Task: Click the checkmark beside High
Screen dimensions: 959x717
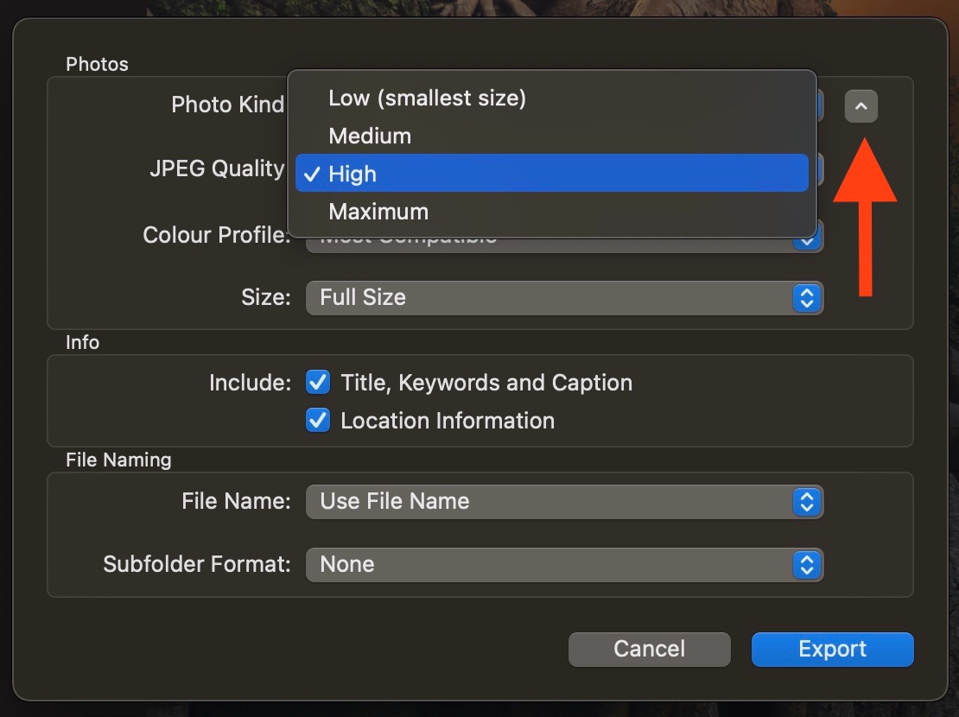Action: [x=312, y=174]
